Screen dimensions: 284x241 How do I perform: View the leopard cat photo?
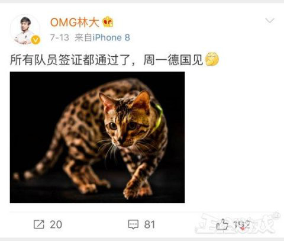97,137
